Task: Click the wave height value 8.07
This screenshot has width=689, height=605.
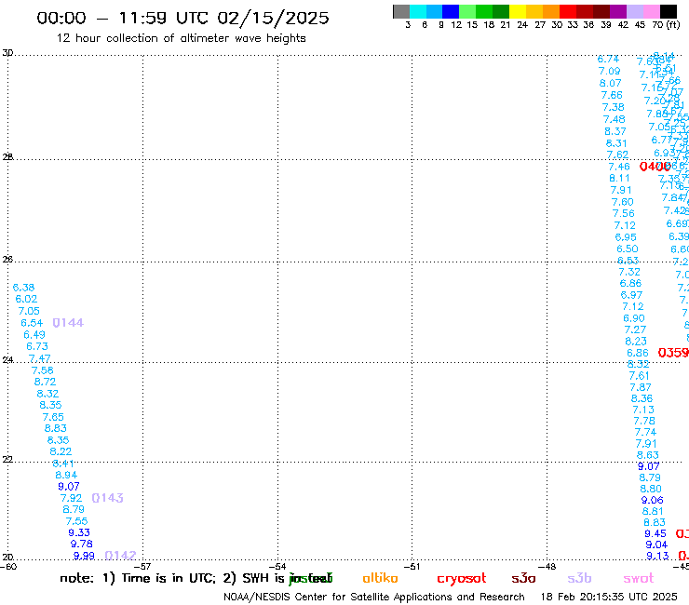Action: (x=611, y=83)
